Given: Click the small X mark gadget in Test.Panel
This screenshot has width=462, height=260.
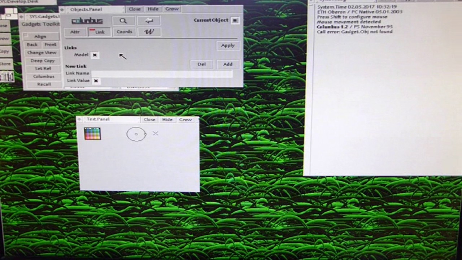Looking at the screenshot, I should click(x=155, y=134).
